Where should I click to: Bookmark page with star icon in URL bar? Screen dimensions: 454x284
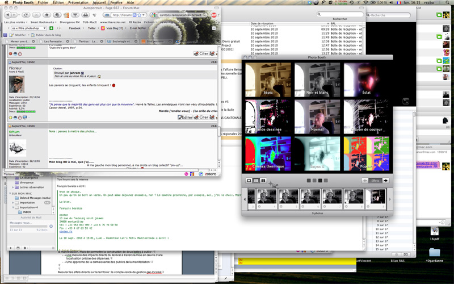(139, 15)
